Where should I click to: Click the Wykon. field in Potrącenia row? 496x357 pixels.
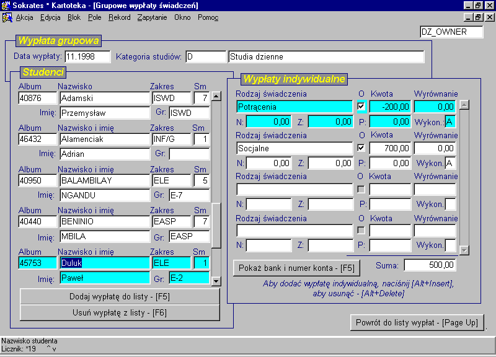coord(450,121)
